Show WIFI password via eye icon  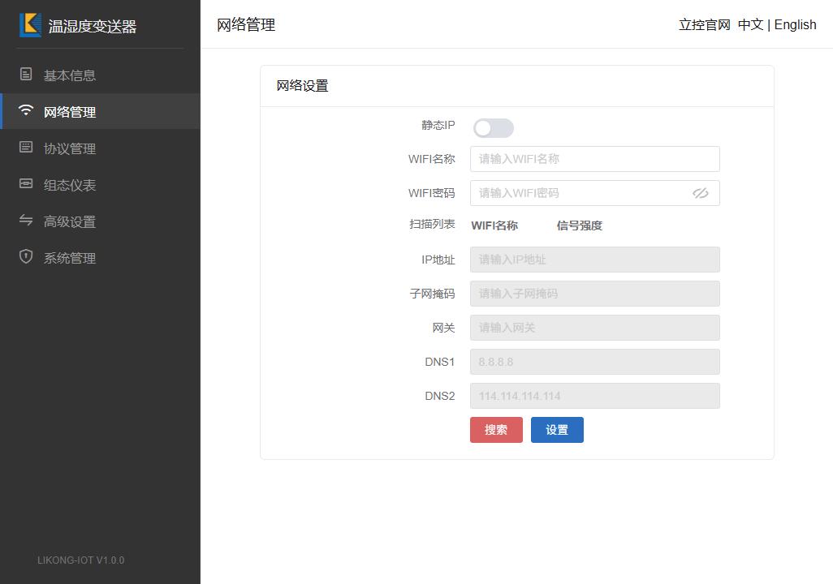point(700,193)
